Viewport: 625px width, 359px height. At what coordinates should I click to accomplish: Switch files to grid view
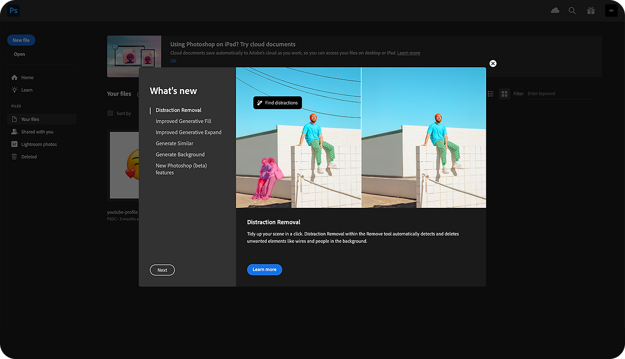pyautogui.click(x=504, y=94)
